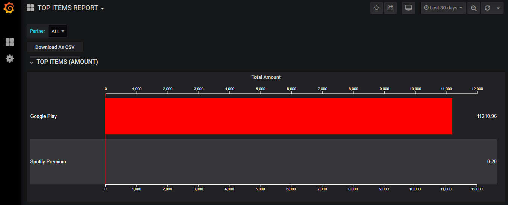The height and width of the screenshot is (205, 508).
Task: Open the Last 30 days time picker
Action: [443, 8]
